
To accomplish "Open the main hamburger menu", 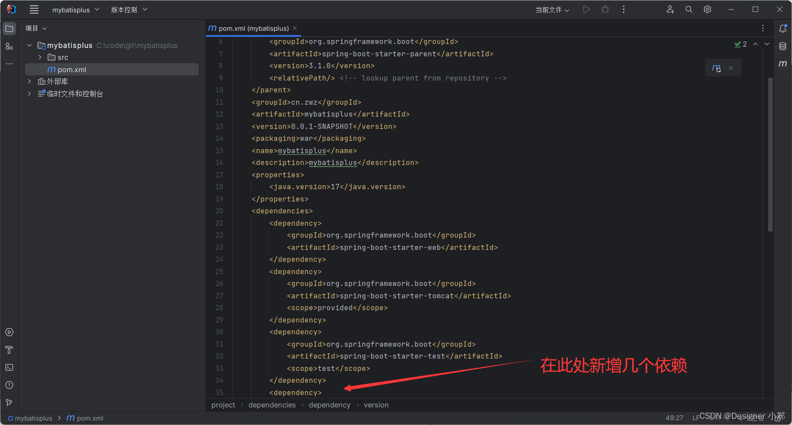I will coord(34,9).
